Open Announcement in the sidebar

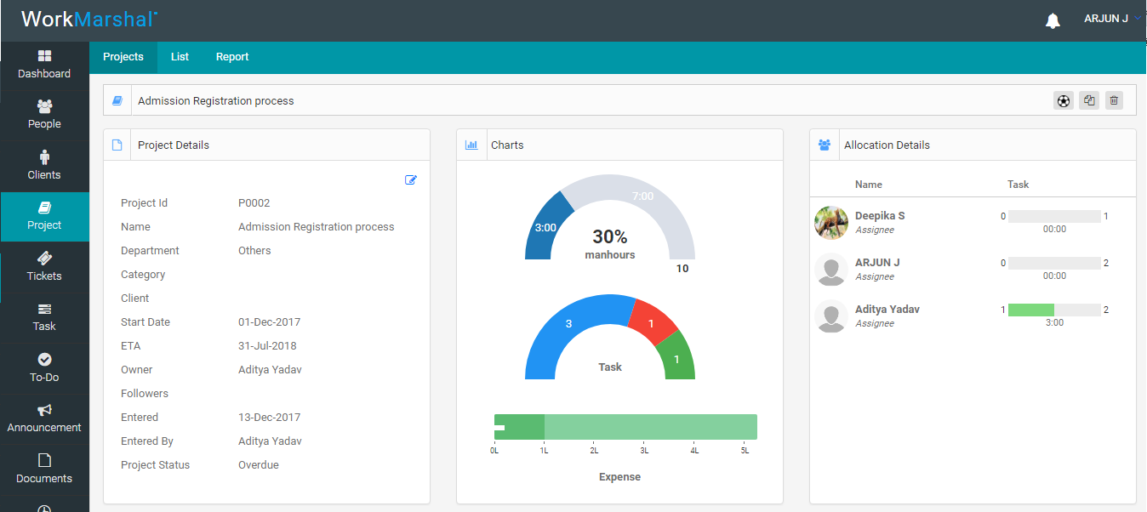pos(44,418)
